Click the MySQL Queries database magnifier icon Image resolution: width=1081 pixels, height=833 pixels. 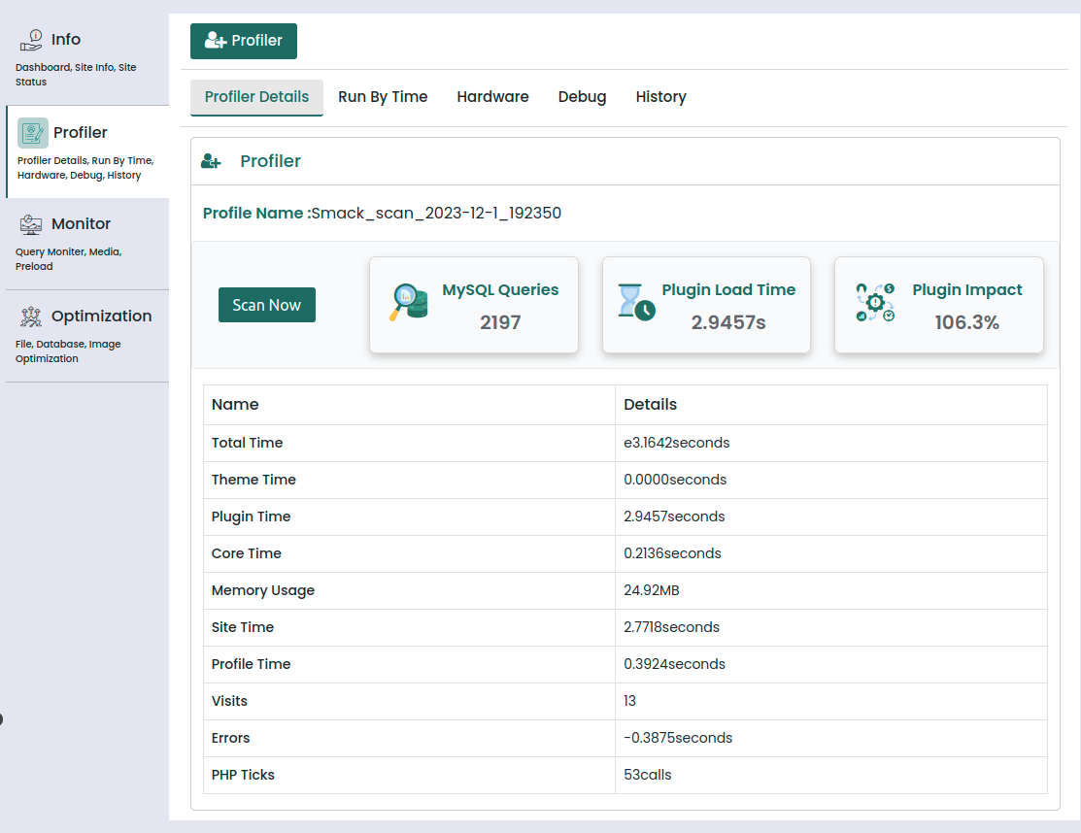pos(408,302)
